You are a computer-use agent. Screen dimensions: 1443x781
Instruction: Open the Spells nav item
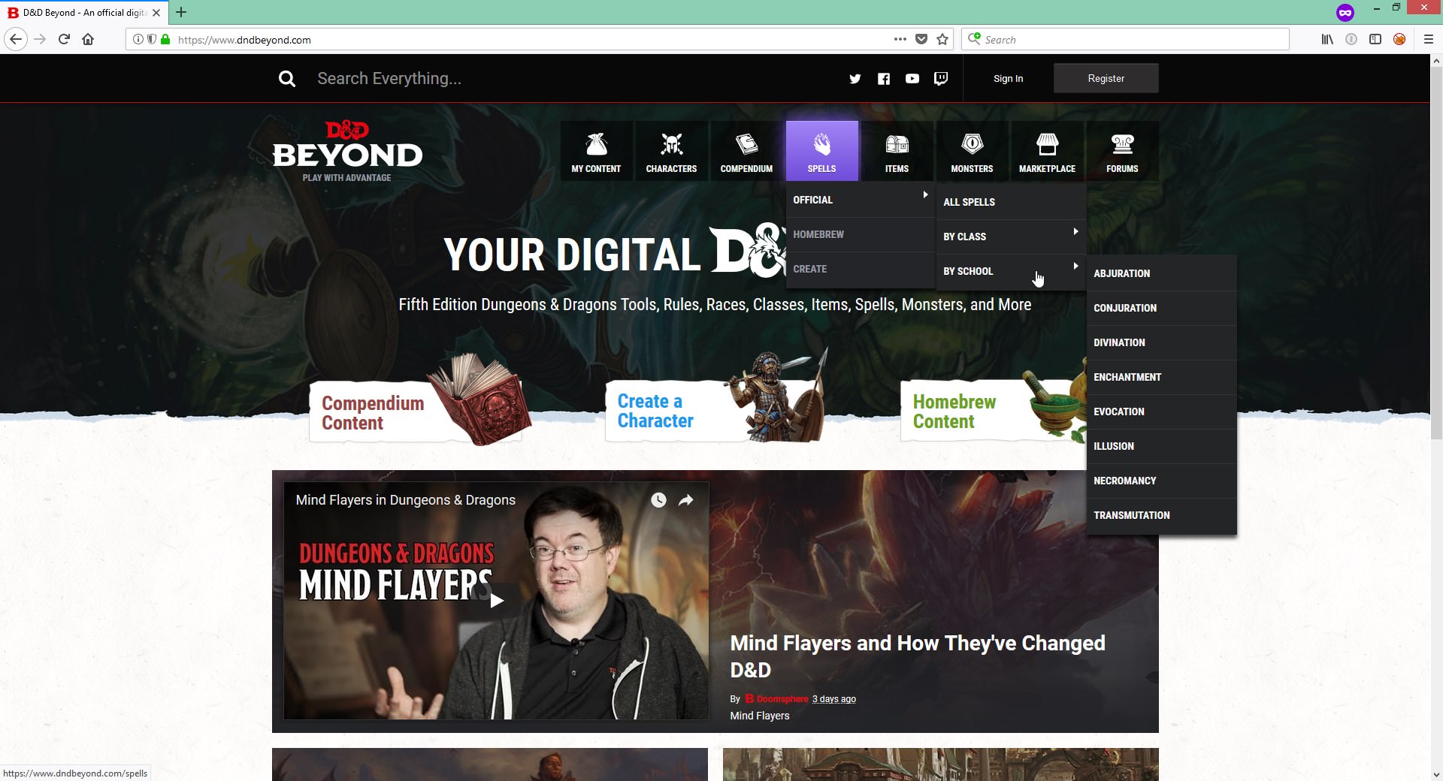pos(821,151)
